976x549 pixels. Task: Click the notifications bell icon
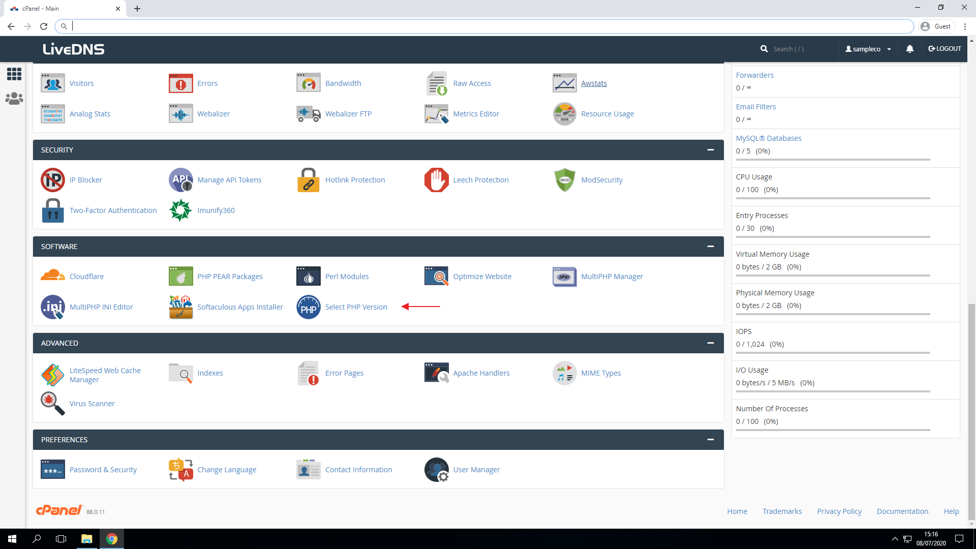(x=910, y=49)
